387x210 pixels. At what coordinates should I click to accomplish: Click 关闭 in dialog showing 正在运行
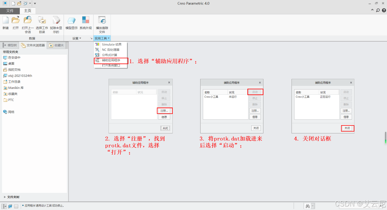pyautogui.click(x=348, y=128)
